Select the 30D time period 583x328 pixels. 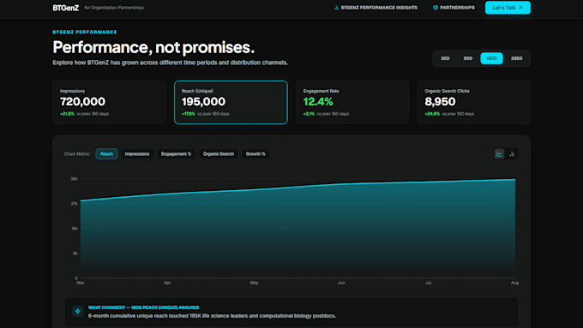pos(445,58)
